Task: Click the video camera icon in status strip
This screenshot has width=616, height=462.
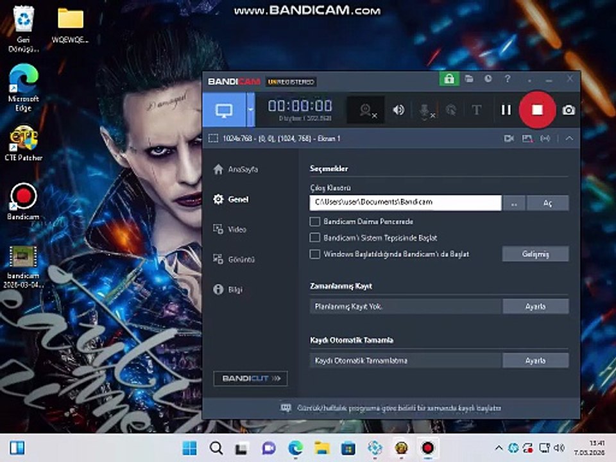Action: (x=509, y=139)
